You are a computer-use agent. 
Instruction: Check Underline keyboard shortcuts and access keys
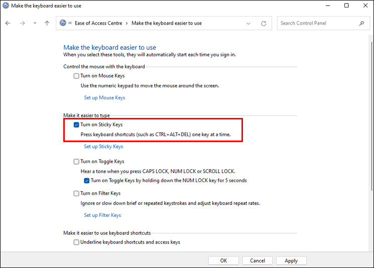pos(76,242)
